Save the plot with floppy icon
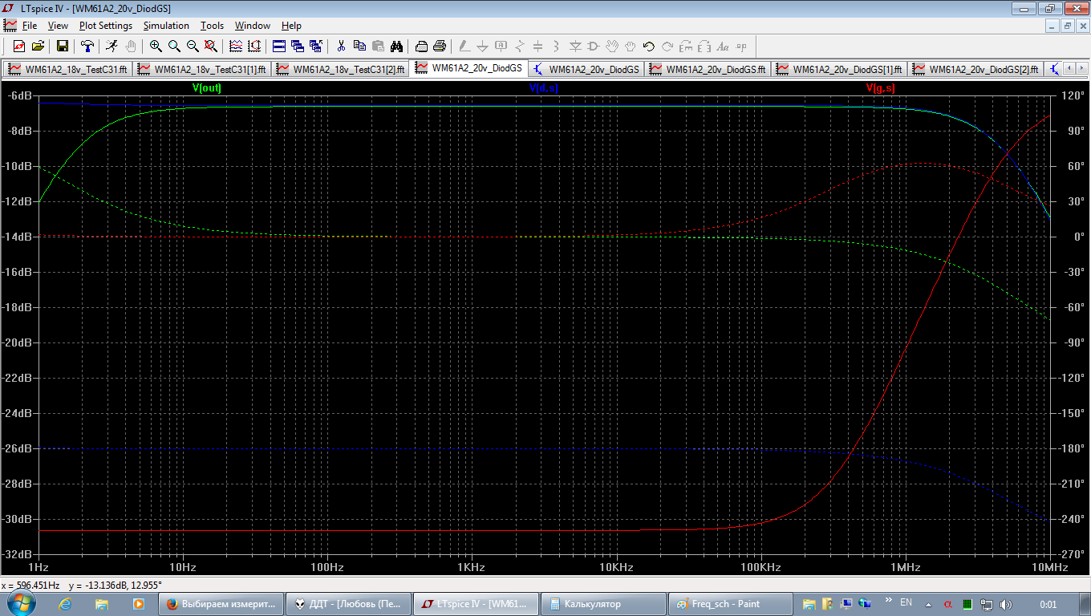 coord(62,46)
